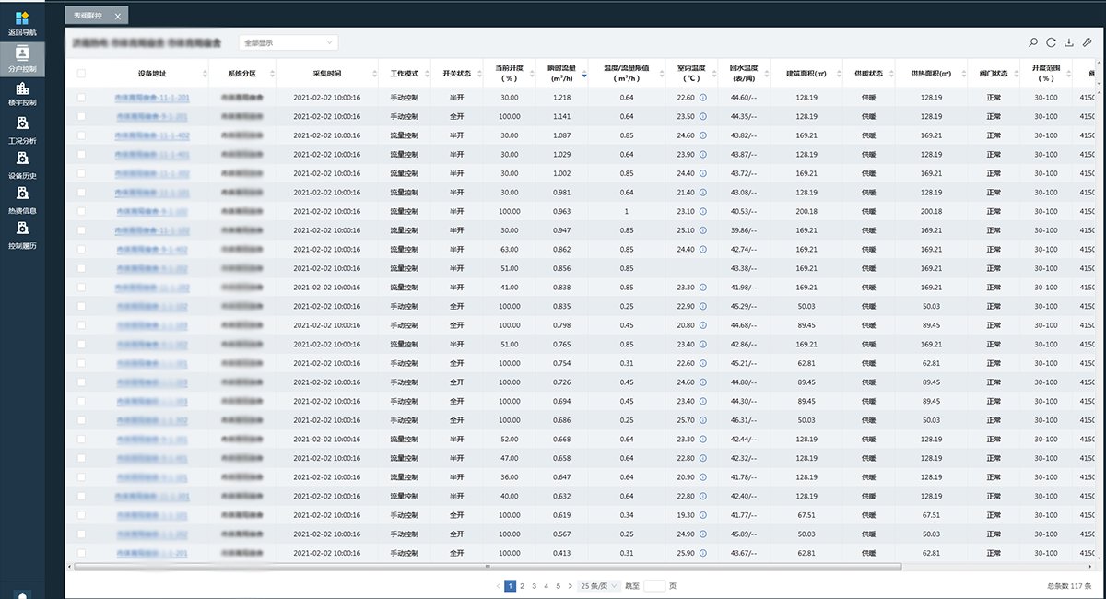This screenshot has height=599, width=1106.
Task: Check the checkbox of the first table row
Action: click(x=82, y=98)
